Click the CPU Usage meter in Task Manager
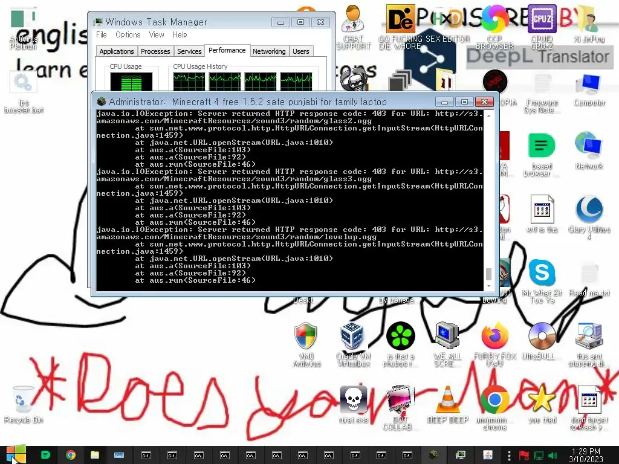The width and height of the screenshot is (619, 464). [x=131, y=82]
